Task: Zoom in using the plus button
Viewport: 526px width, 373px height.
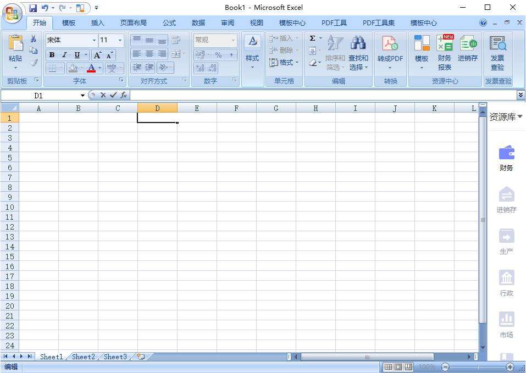Action: coord(510,367)
